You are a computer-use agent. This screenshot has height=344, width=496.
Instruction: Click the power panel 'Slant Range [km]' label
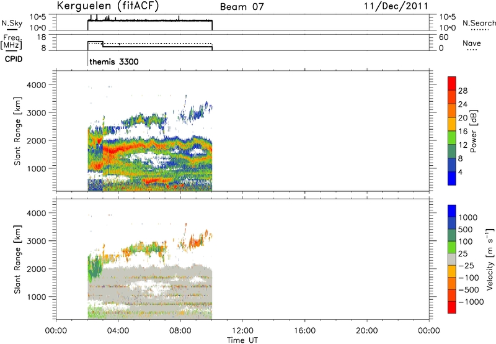(x=17, y=131)
